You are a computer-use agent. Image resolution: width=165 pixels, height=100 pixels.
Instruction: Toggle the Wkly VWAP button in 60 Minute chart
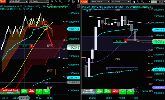tap(107, 91)
